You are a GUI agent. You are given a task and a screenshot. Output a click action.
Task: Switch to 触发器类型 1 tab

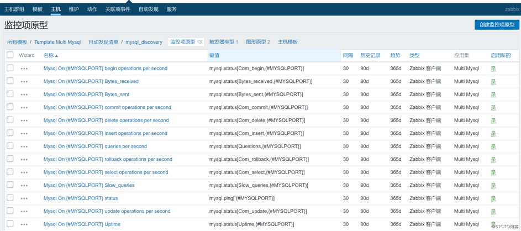click(224, 42)
